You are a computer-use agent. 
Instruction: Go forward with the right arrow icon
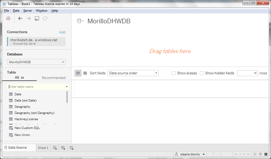(29, 18)
